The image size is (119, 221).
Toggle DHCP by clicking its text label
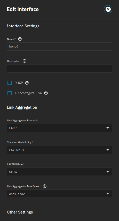(x=19, y=83)
